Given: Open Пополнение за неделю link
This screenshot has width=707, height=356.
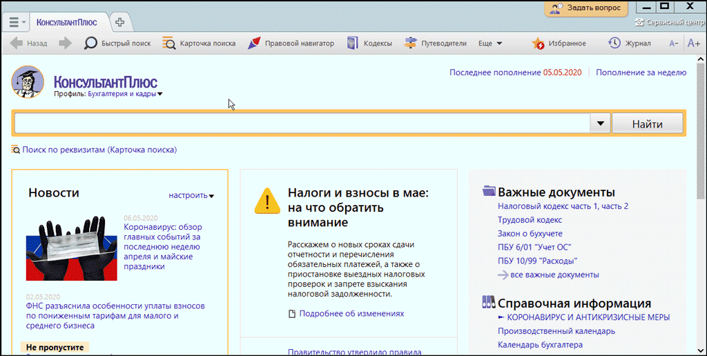Looking at the screenshot, I should pos(641,72).
